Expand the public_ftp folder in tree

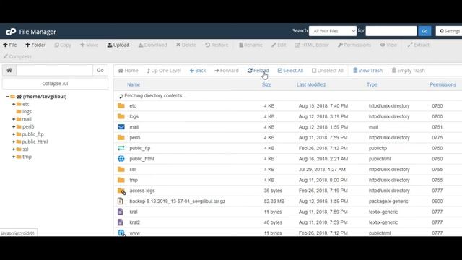pos(14,134)
